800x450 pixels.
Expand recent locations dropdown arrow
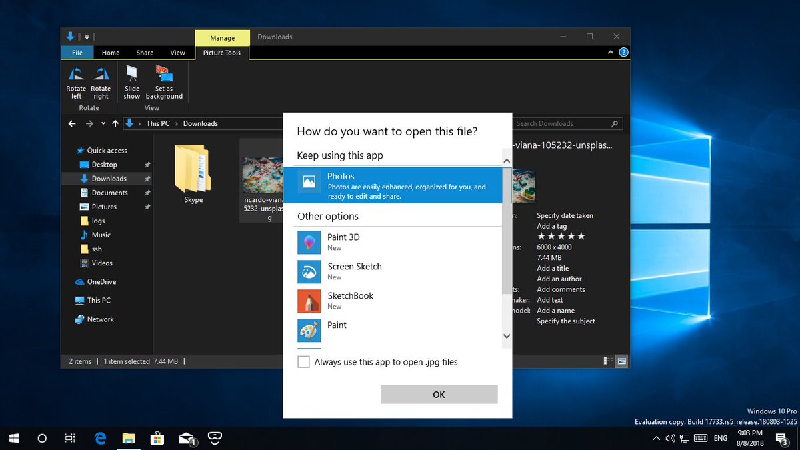click(x=103, y=123)
